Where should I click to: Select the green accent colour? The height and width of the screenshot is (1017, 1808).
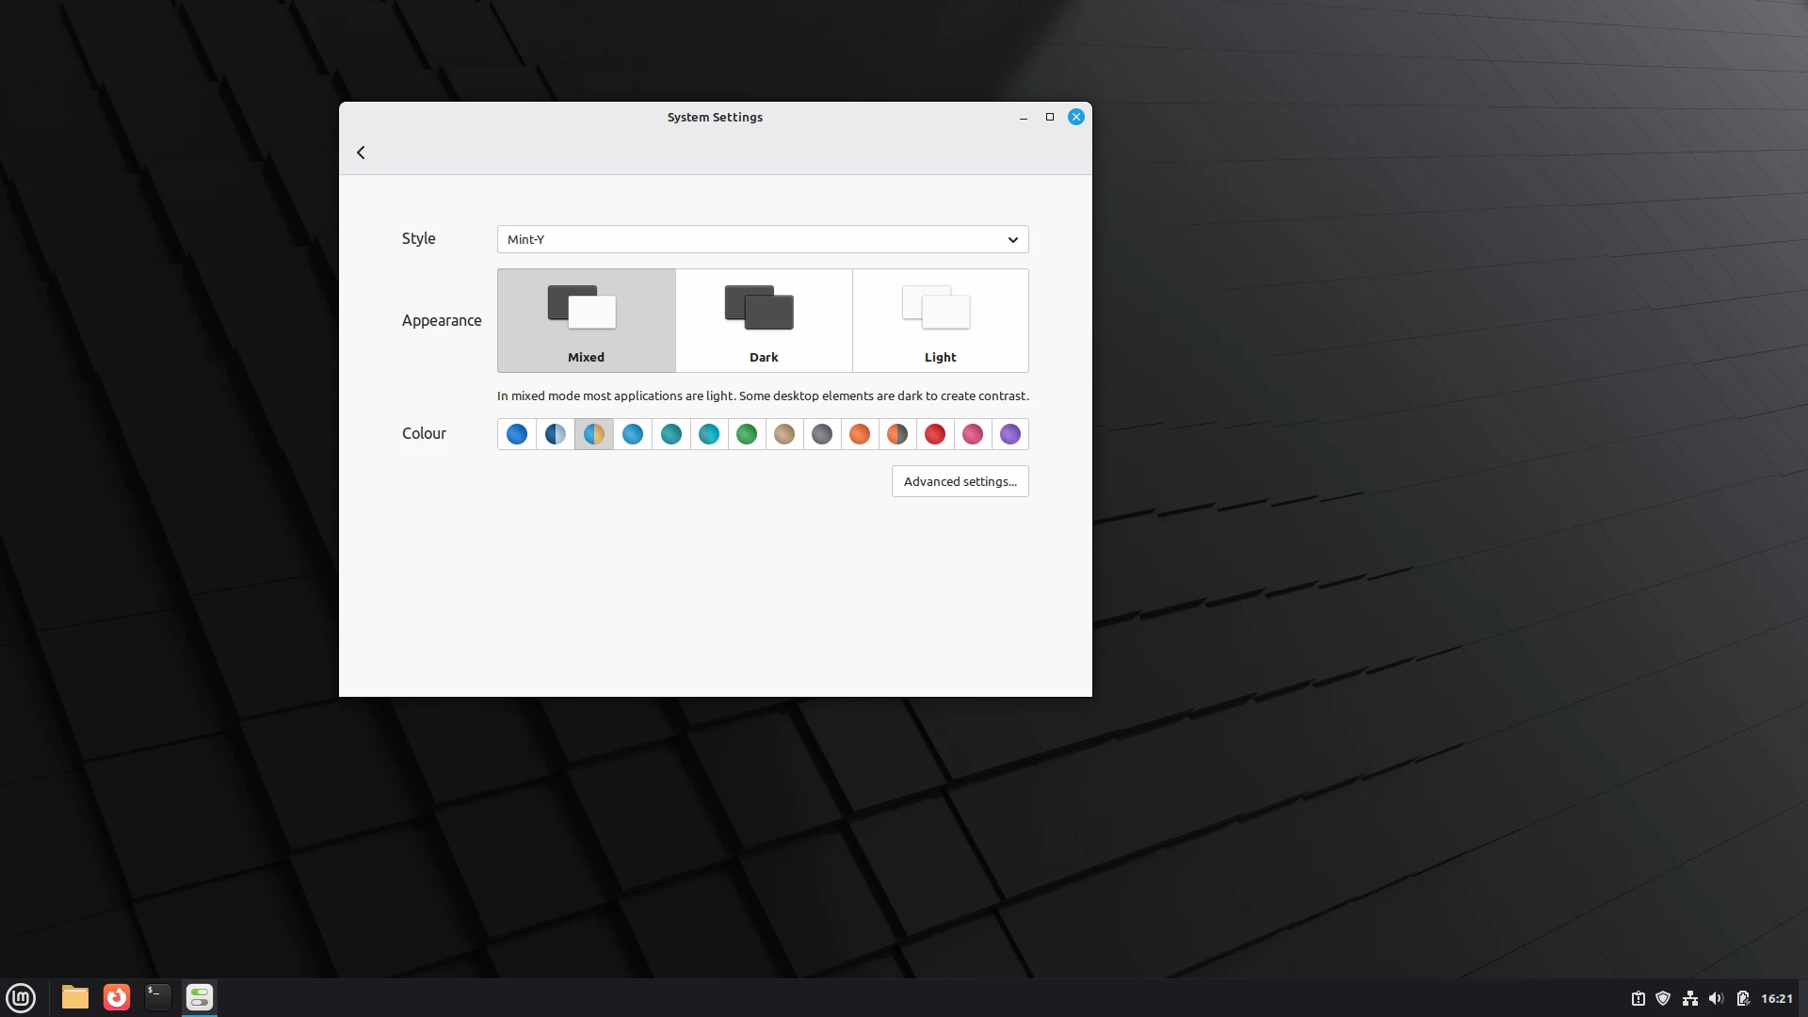tap(747, 434)
